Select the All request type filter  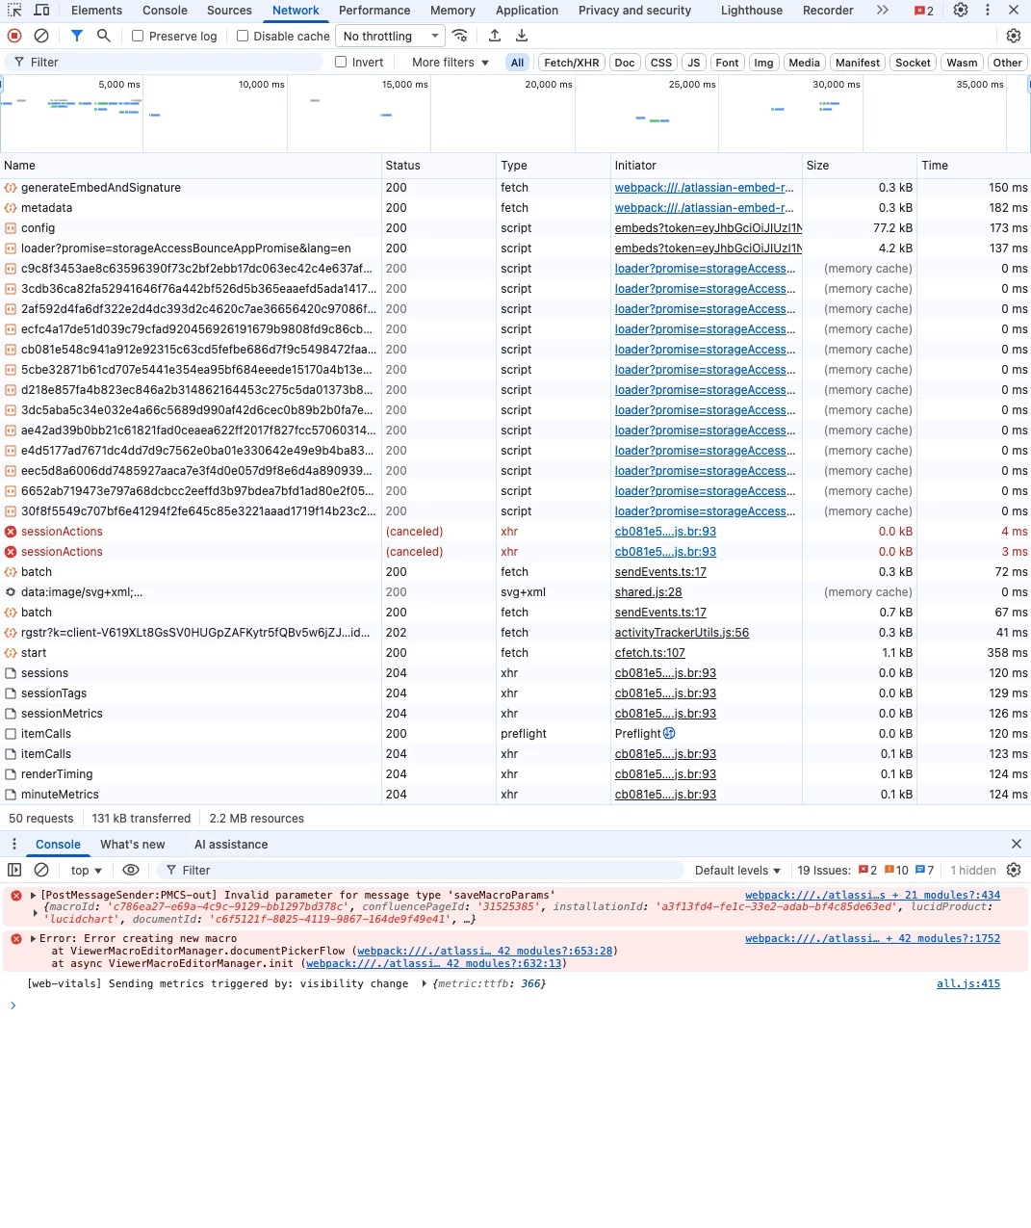pyautogui.click(x=518, y=63)
